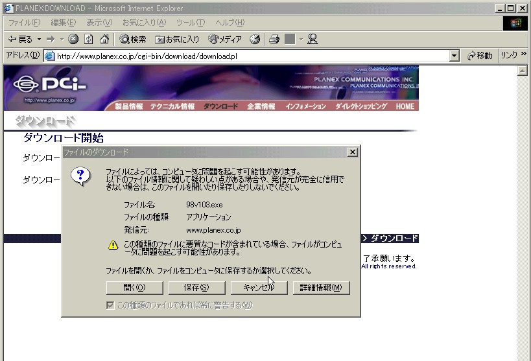The height and width of the screenshot is (361, 531).
Task: Expand the Back button history dropdown
Action: pyautogui.click(x=40, y=40)
